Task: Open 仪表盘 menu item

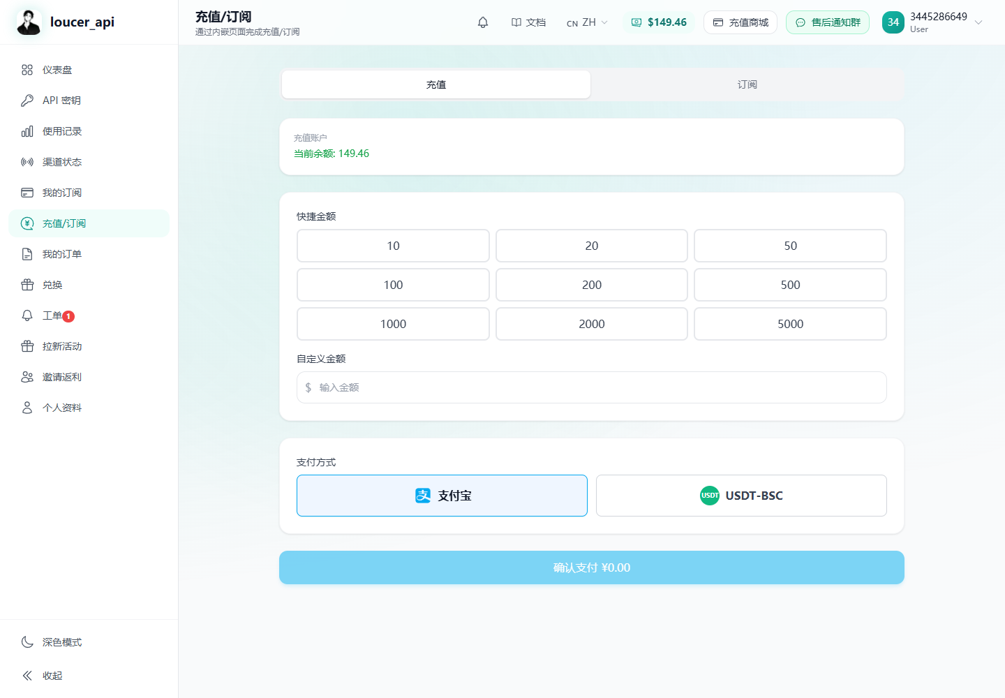Action: (x=89, y=70)
